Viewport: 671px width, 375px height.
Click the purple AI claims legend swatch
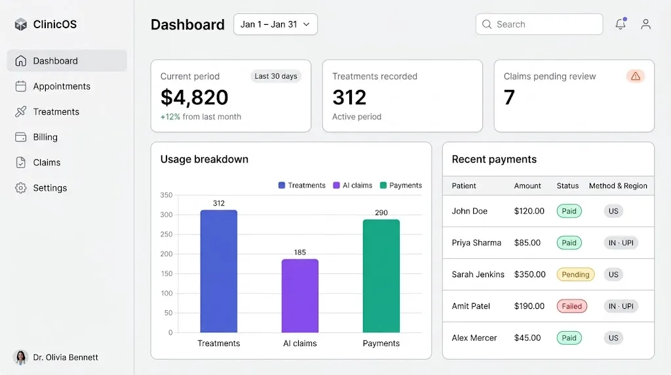point(336,186)
